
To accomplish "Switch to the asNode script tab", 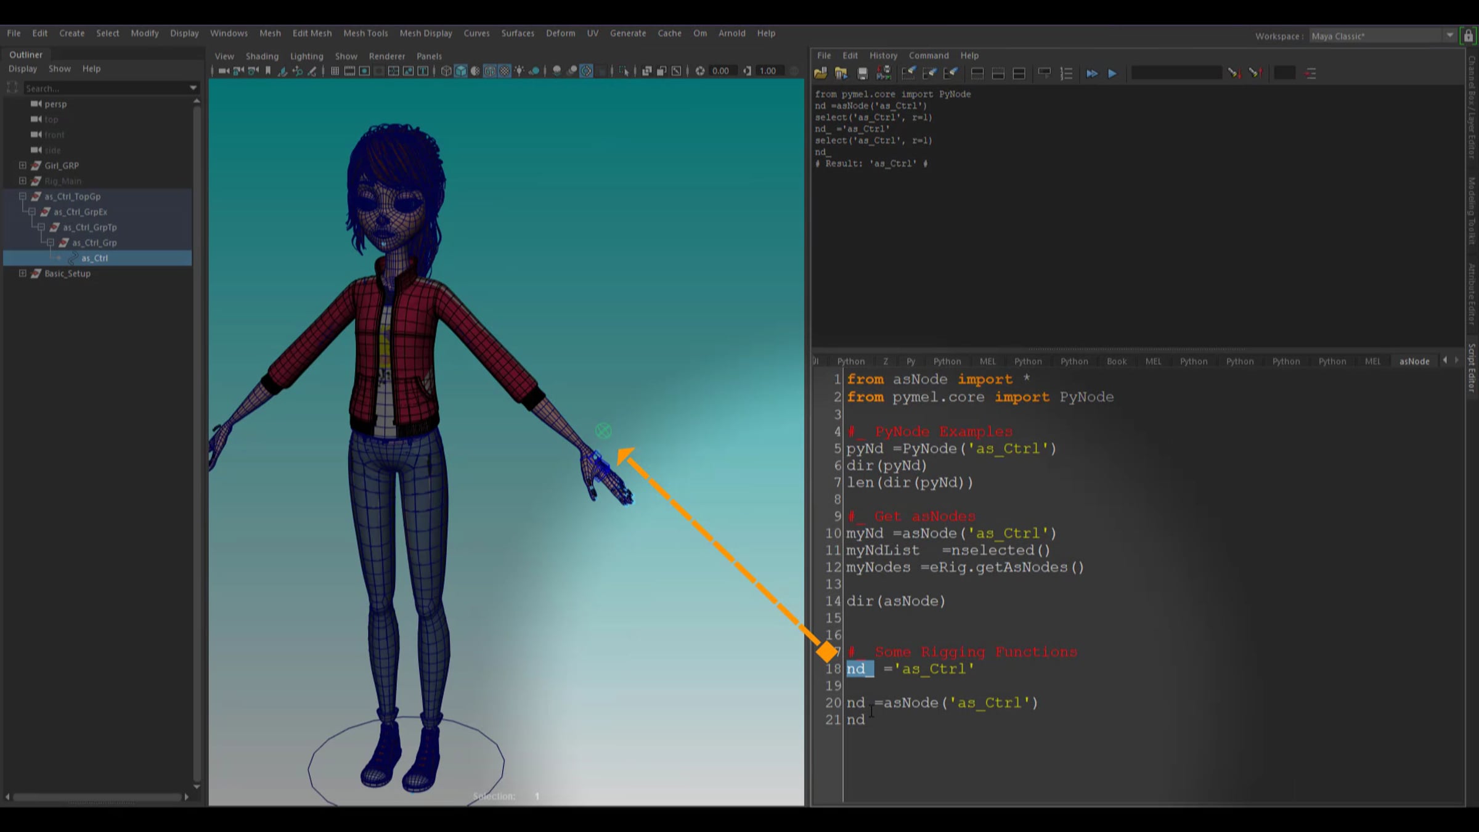I will [x=1414, y=361].
